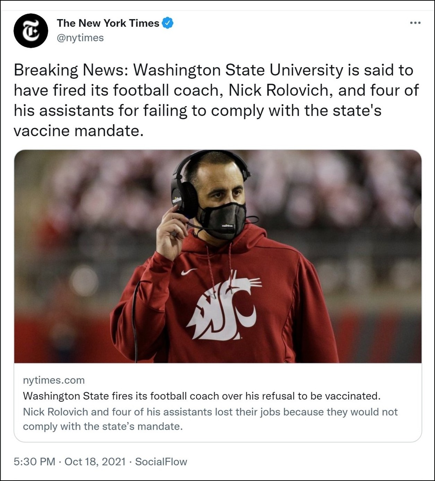Click card description starting "Nick Rolovich and four"
The height and width of the screenshot is (481, 435).
pos(210,419)
